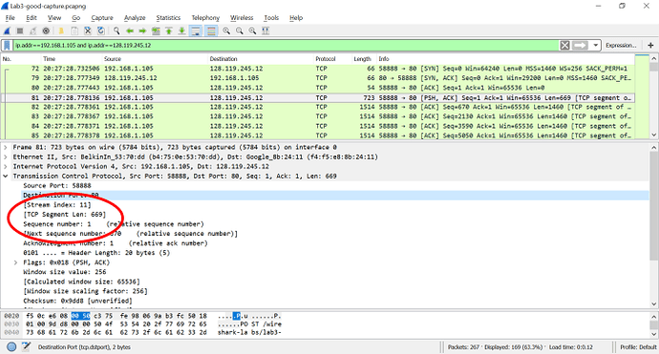Save the capture file
The height and width of the screenshot is (354, 659).
74,31
